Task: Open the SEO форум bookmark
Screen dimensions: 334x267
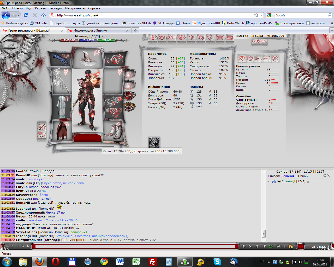Action: [164, 23]
